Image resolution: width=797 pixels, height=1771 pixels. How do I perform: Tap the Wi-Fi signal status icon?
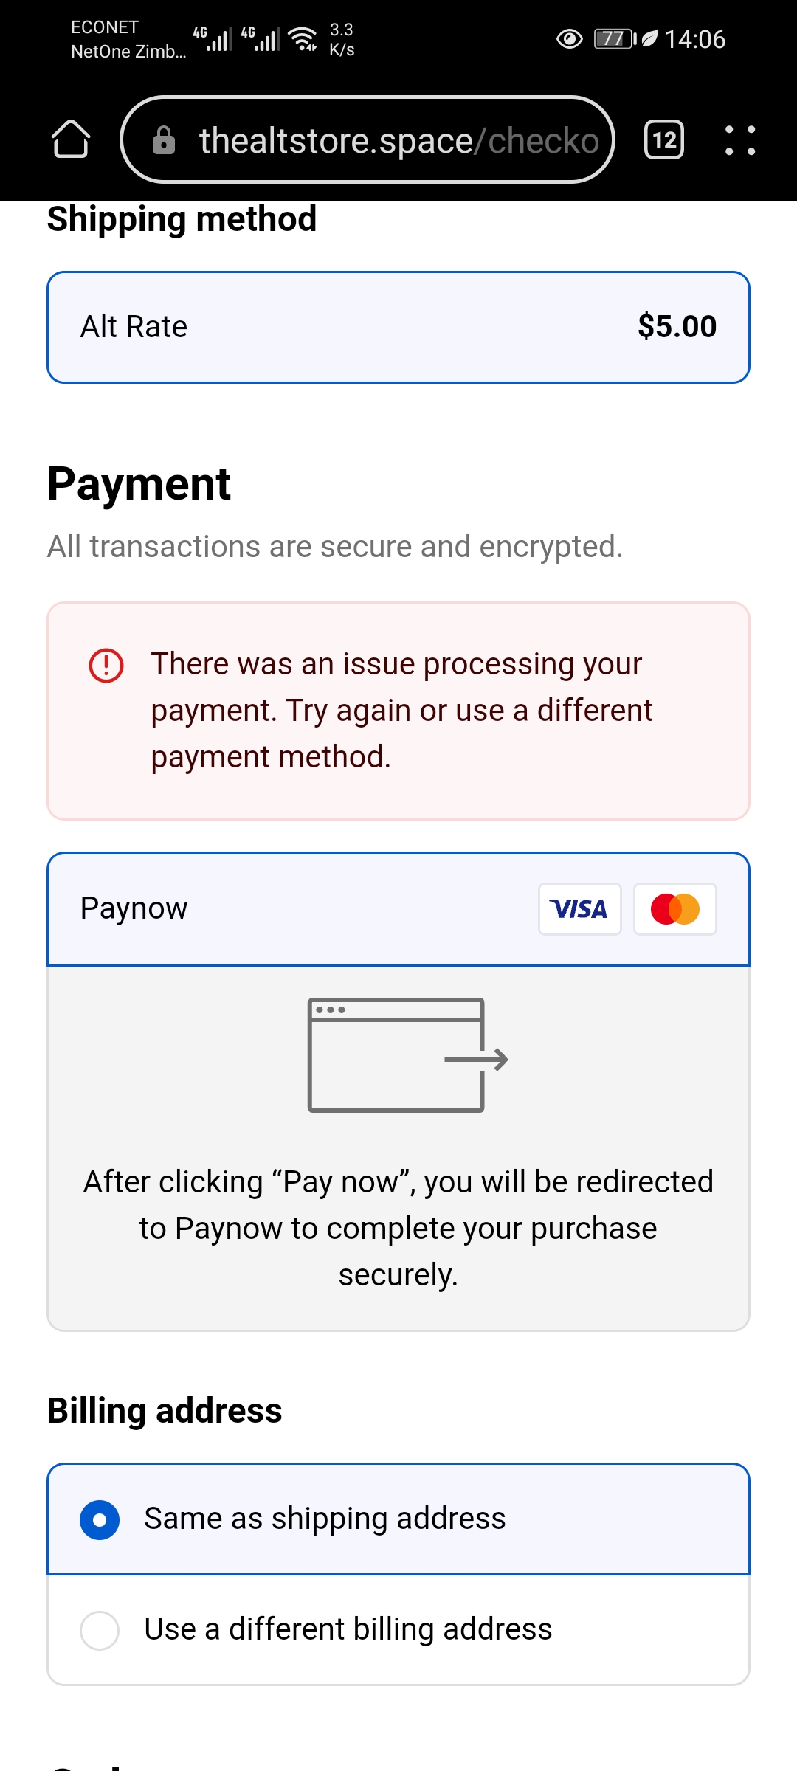tap(303, 38)
